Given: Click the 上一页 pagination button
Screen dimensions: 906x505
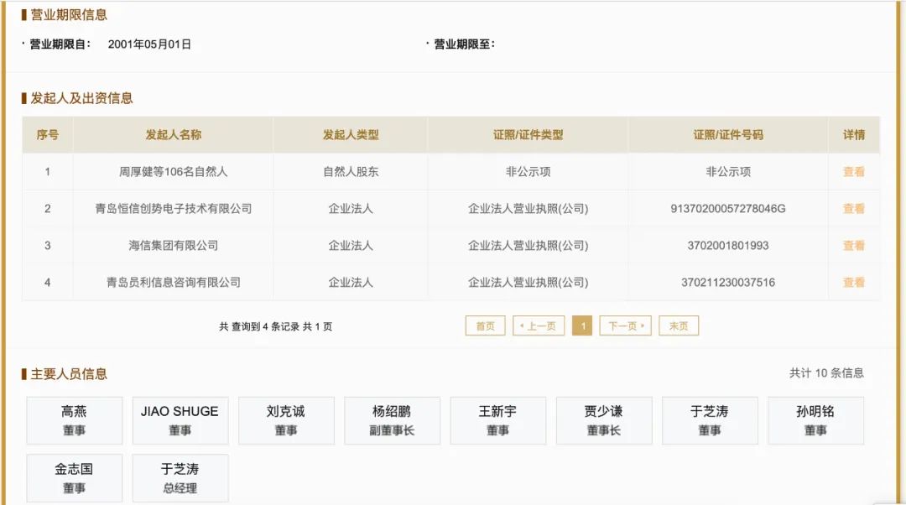Looking at the screenshot, I should click(538, 325).
